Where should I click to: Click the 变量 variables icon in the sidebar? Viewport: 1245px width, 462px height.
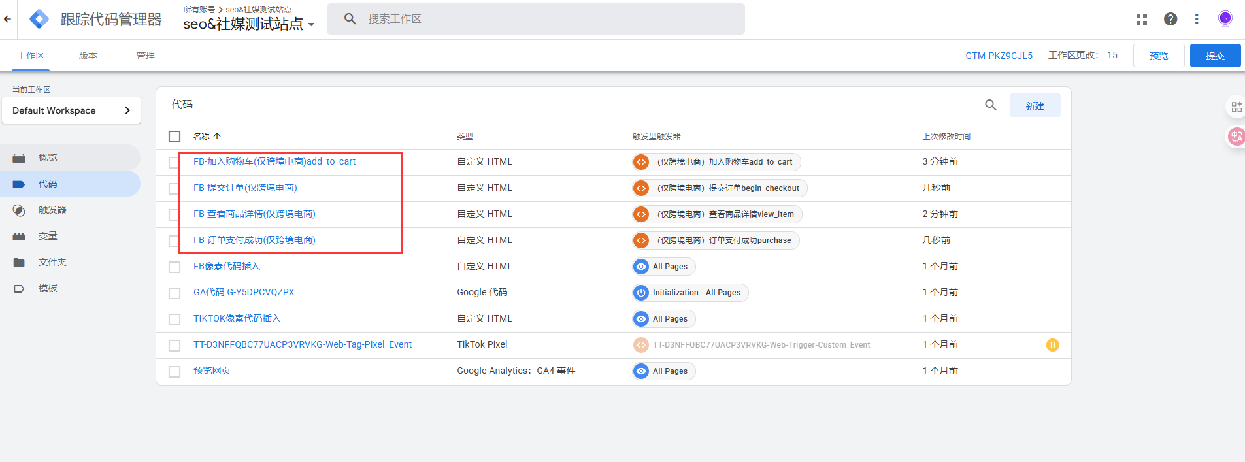coord(19,237)
